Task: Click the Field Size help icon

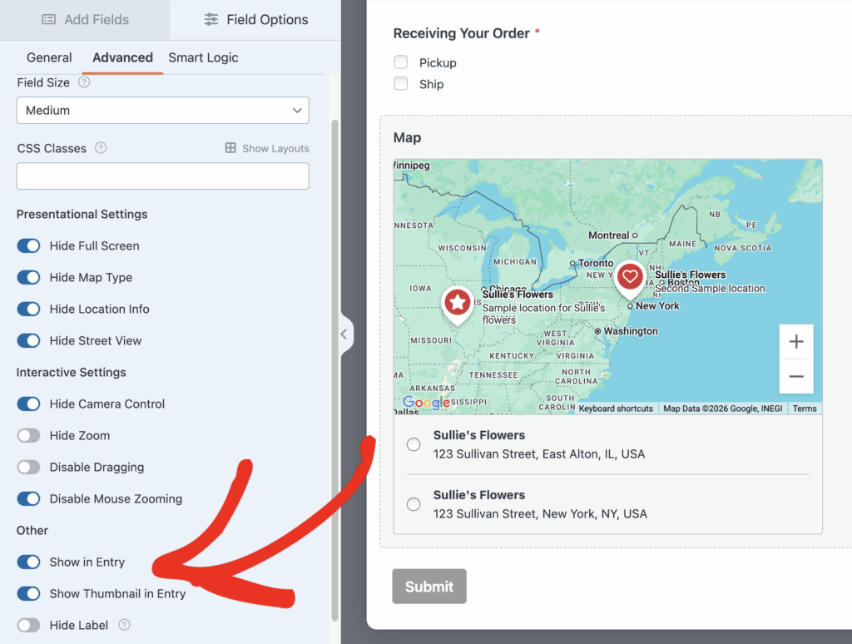Action: click(84, 82)
